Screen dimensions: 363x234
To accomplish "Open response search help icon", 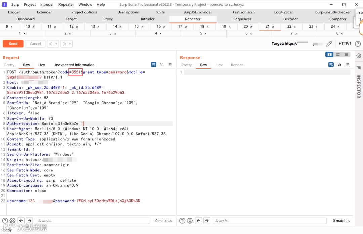I will 182,221.
